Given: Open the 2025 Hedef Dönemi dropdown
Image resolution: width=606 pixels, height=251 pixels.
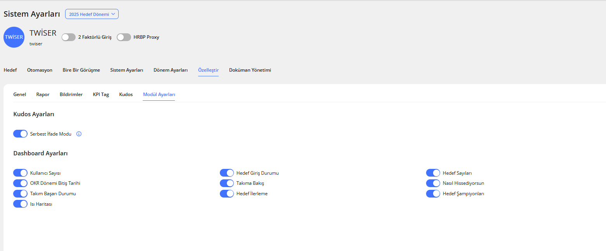Looking at the screenshot, I should (x=92, y=14).
